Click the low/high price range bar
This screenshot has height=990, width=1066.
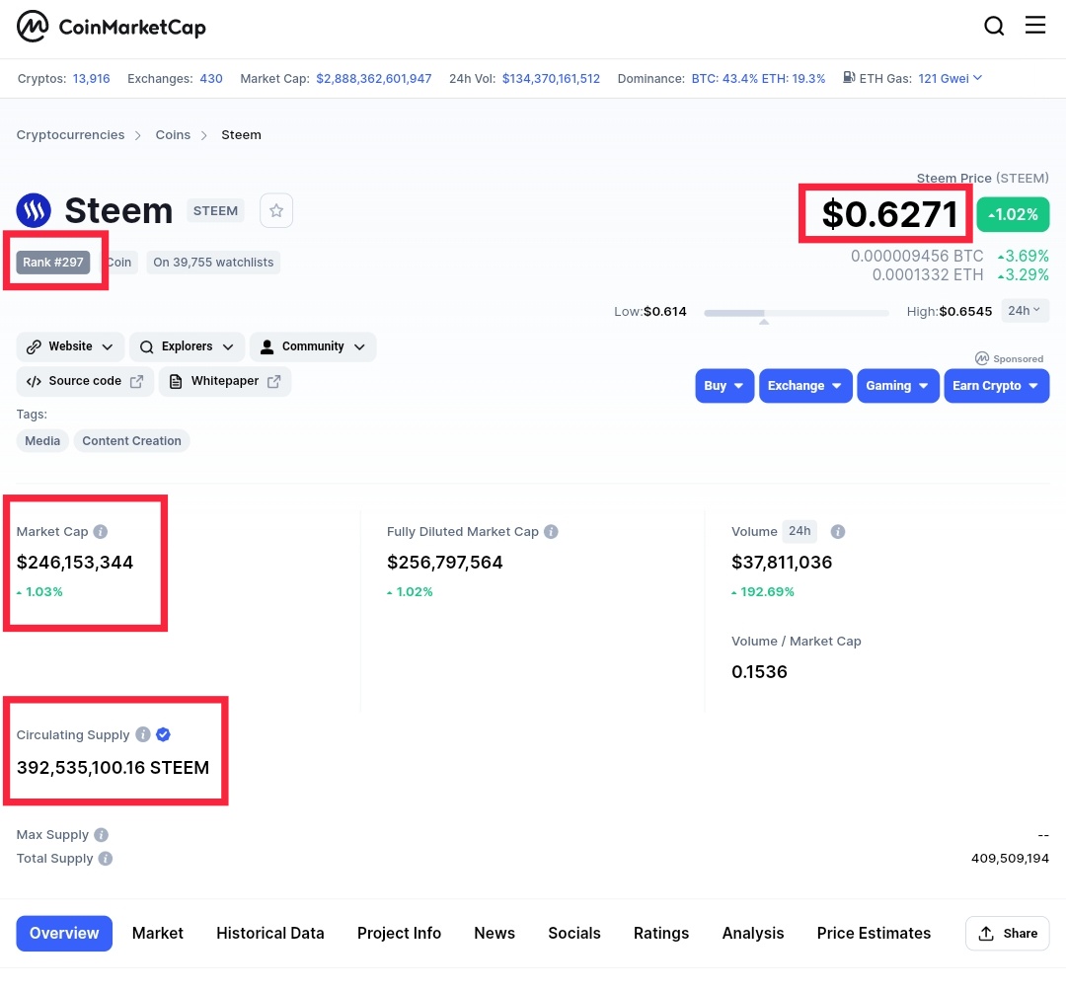(797, 313)
